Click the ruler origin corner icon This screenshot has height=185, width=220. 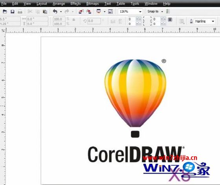pos(3,30)
